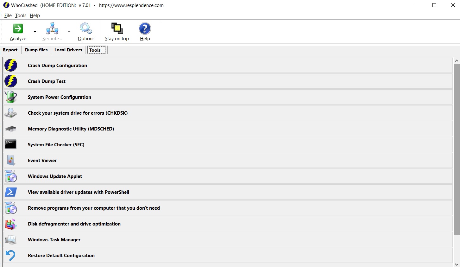Click the Crash Dump Test lightning icon
Image resolution: width=460 pixels, height=267 pixels.
[x=11, y=81]
